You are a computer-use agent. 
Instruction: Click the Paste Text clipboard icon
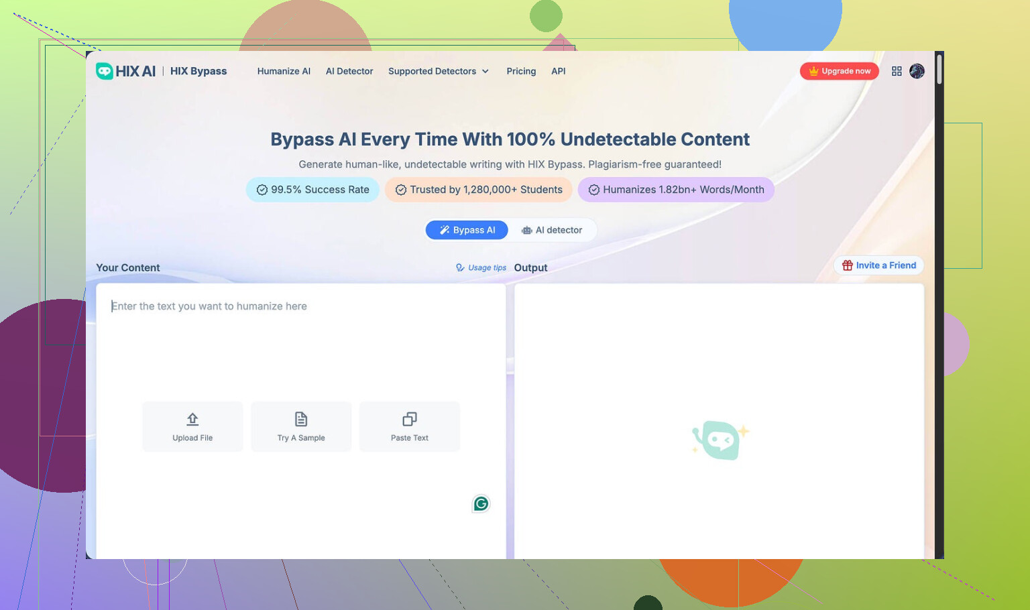[x=410, y=419]
